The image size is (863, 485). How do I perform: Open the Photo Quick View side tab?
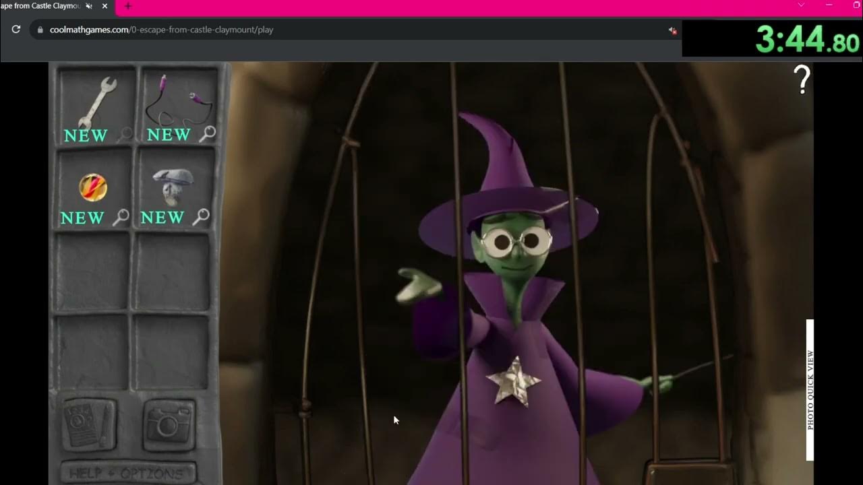coord(810,390)
